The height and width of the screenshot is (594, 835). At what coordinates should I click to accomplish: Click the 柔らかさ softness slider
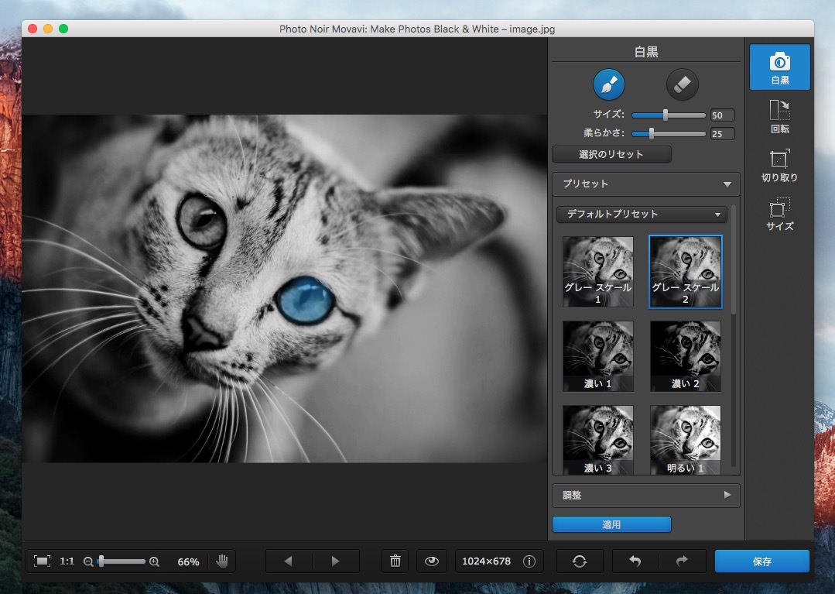click(x=669, y=133)
